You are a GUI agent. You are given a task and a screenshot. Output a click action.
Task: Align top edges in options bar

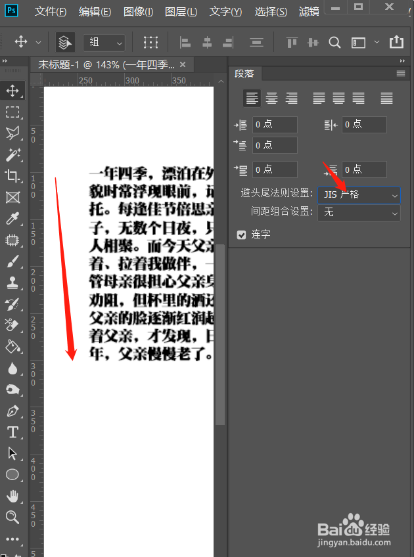[x=292, y=43]
